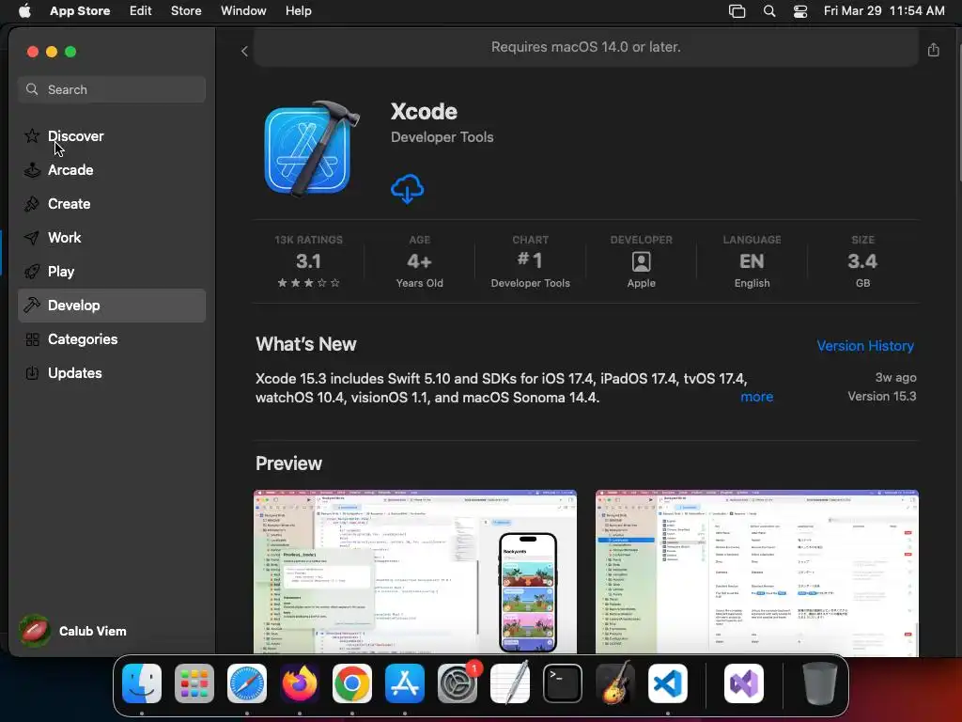This screenshot has width=962, height=722.
Task: Click the 3.1 star rating
Action: [308, 261]
